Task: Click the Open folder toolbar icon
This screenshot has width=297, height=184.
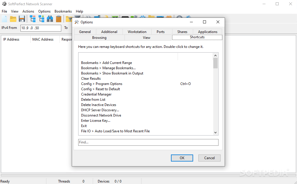Action: 13,19
